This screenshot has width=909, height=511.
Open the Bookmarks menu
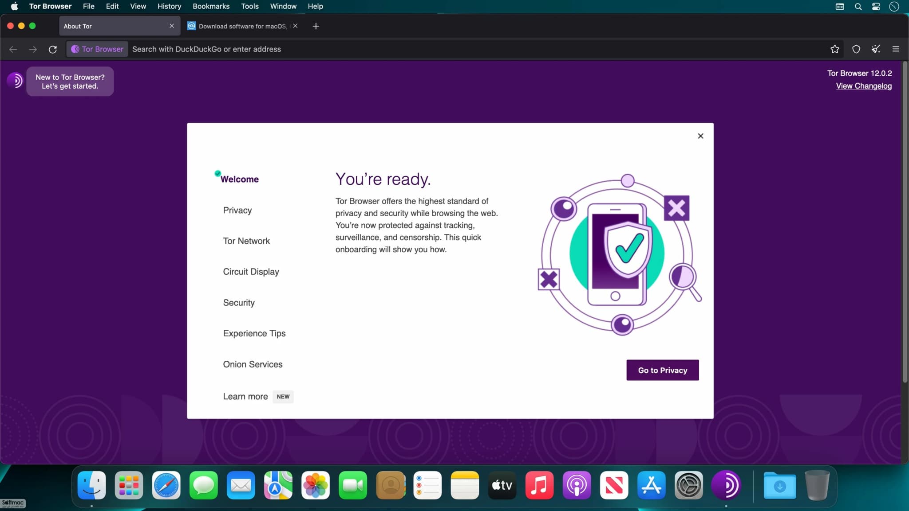(x=211, y=6)
